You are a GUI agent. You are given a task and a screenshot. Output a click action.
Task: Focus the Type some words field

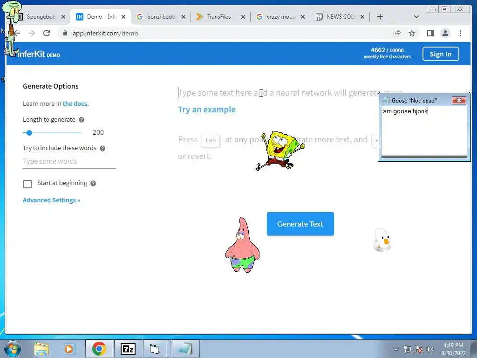coord(69,161)
